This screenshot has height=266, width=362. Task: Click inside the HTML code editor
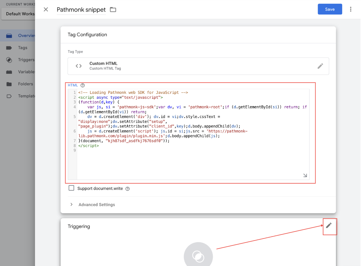[193, 134]
